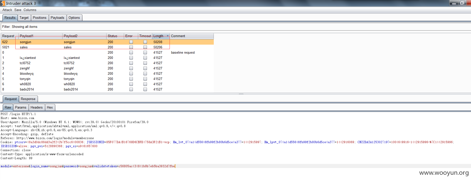Toggle Error checkbox for request 622
Screen dimensions: 471x180
click(131, 42)
